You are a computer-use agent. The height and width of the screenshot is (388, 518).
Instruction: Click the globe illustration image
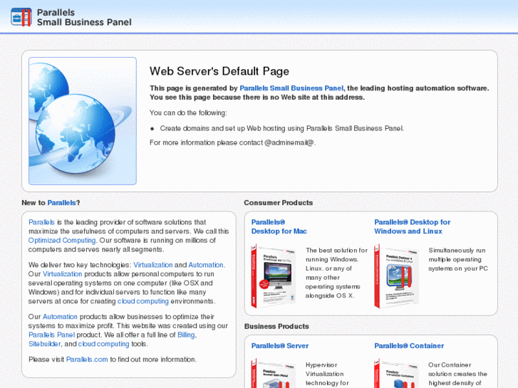83,121
